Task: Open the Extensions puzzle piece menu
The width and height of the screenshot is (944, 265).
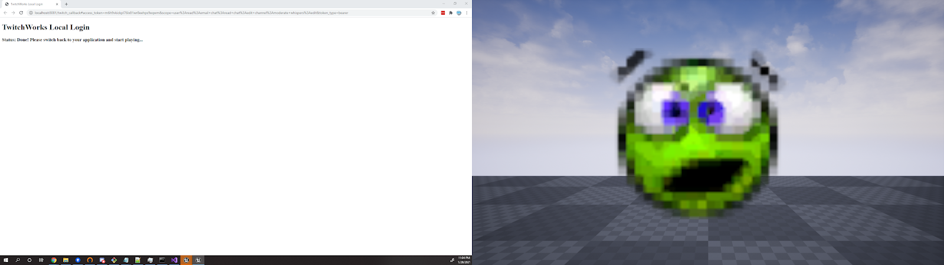Action: coord(451,12)
